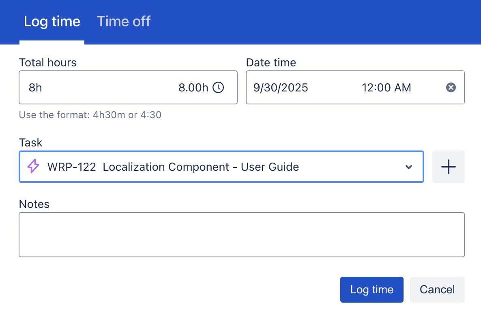Clear the Date time field with the X icon

click(x=451, y=87)
